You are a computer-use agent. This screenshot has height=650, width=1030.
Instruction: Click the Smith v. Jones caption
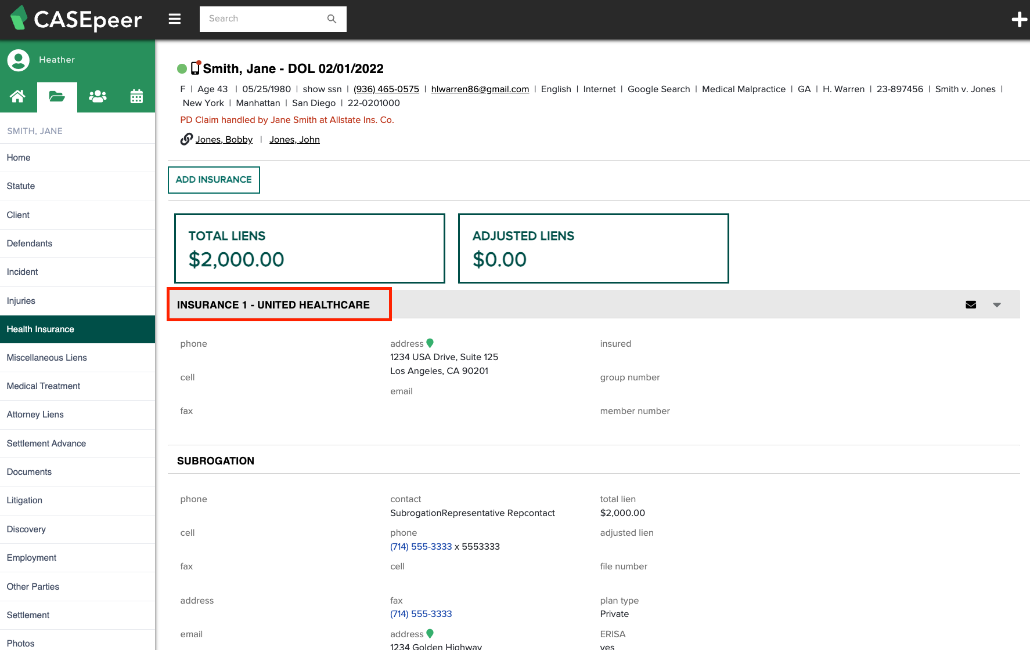(965, 89)
